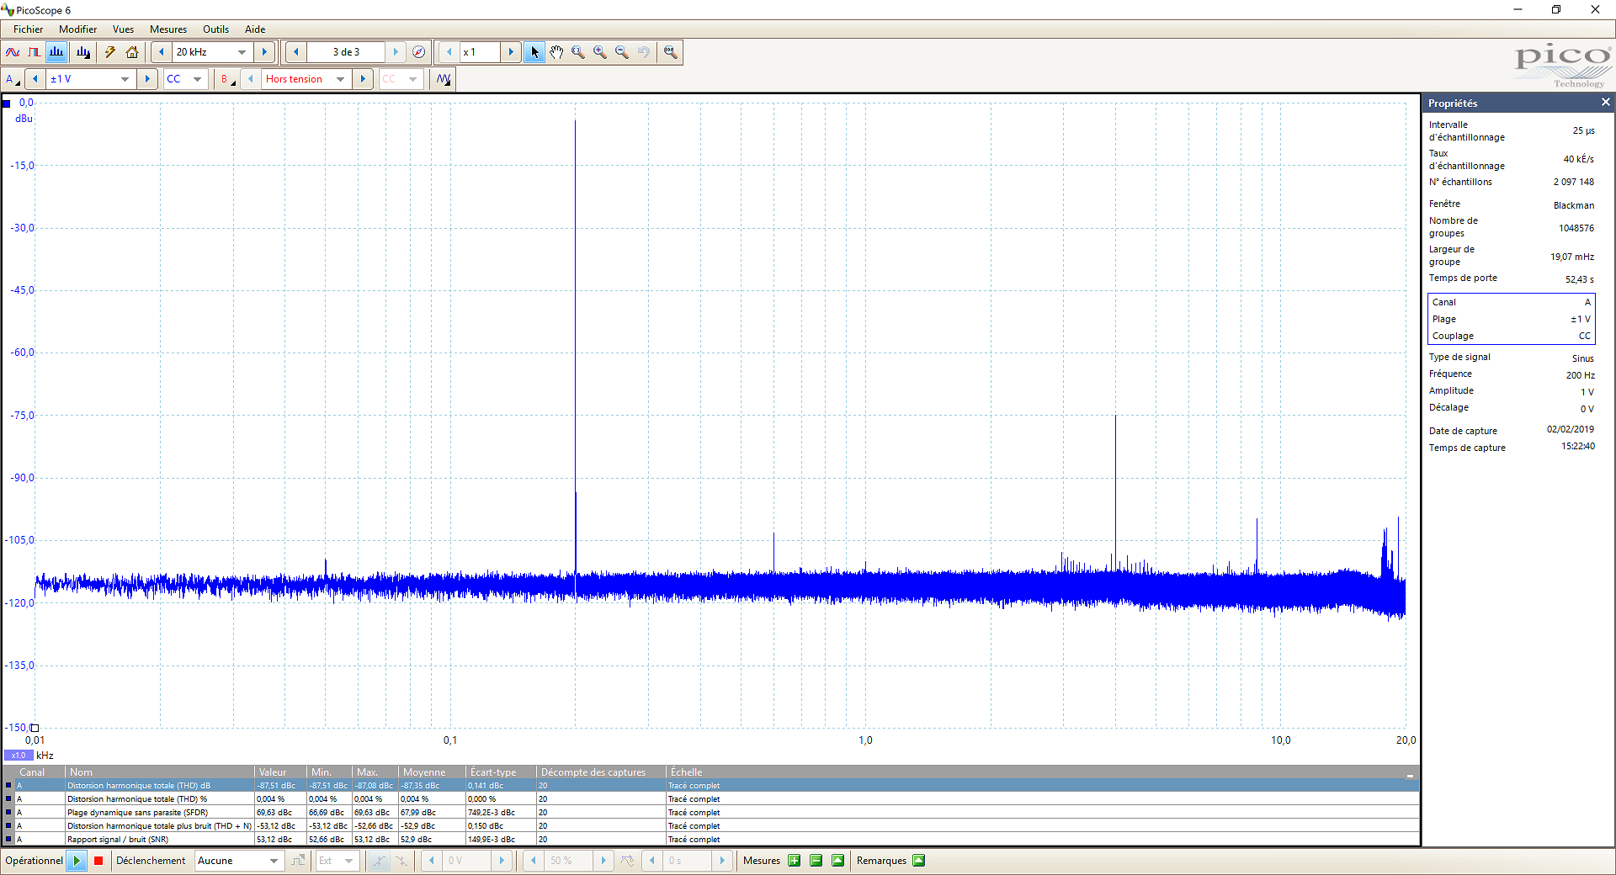Click the home view icon

(x=132, y=52)
